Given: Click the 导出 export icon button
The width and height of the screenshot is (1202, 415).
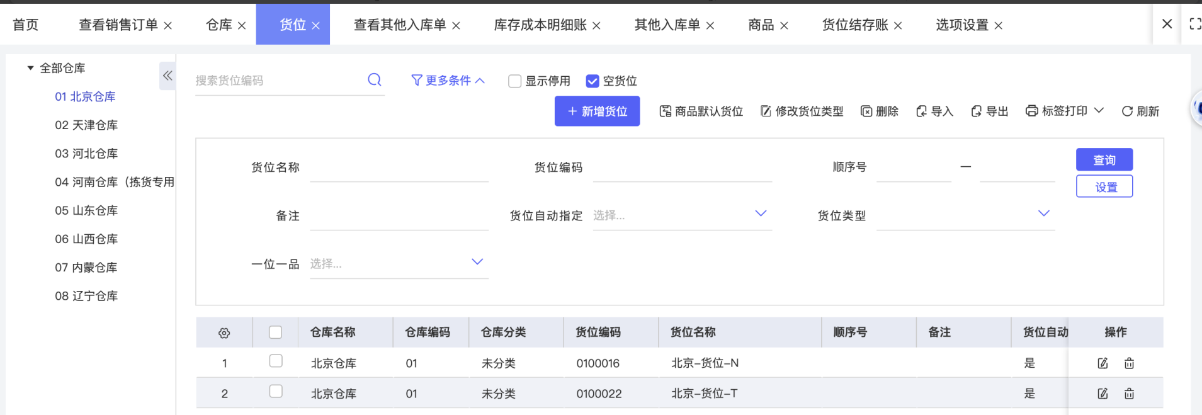Looking at the screenshot, I should 989,111.
